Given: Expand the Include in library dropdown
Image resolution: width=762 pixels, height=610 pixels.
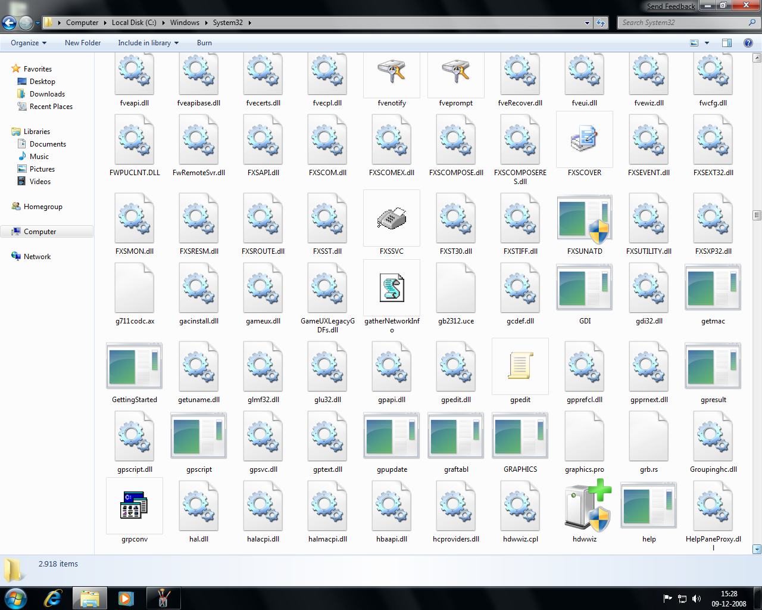Looking at the screenshot, I should (148, 43).
